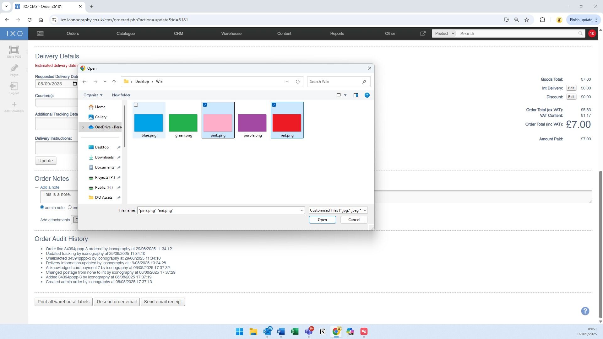Click the Up folder arrow in dialog
Screen dimensions: 603x339
coord(114,82)
